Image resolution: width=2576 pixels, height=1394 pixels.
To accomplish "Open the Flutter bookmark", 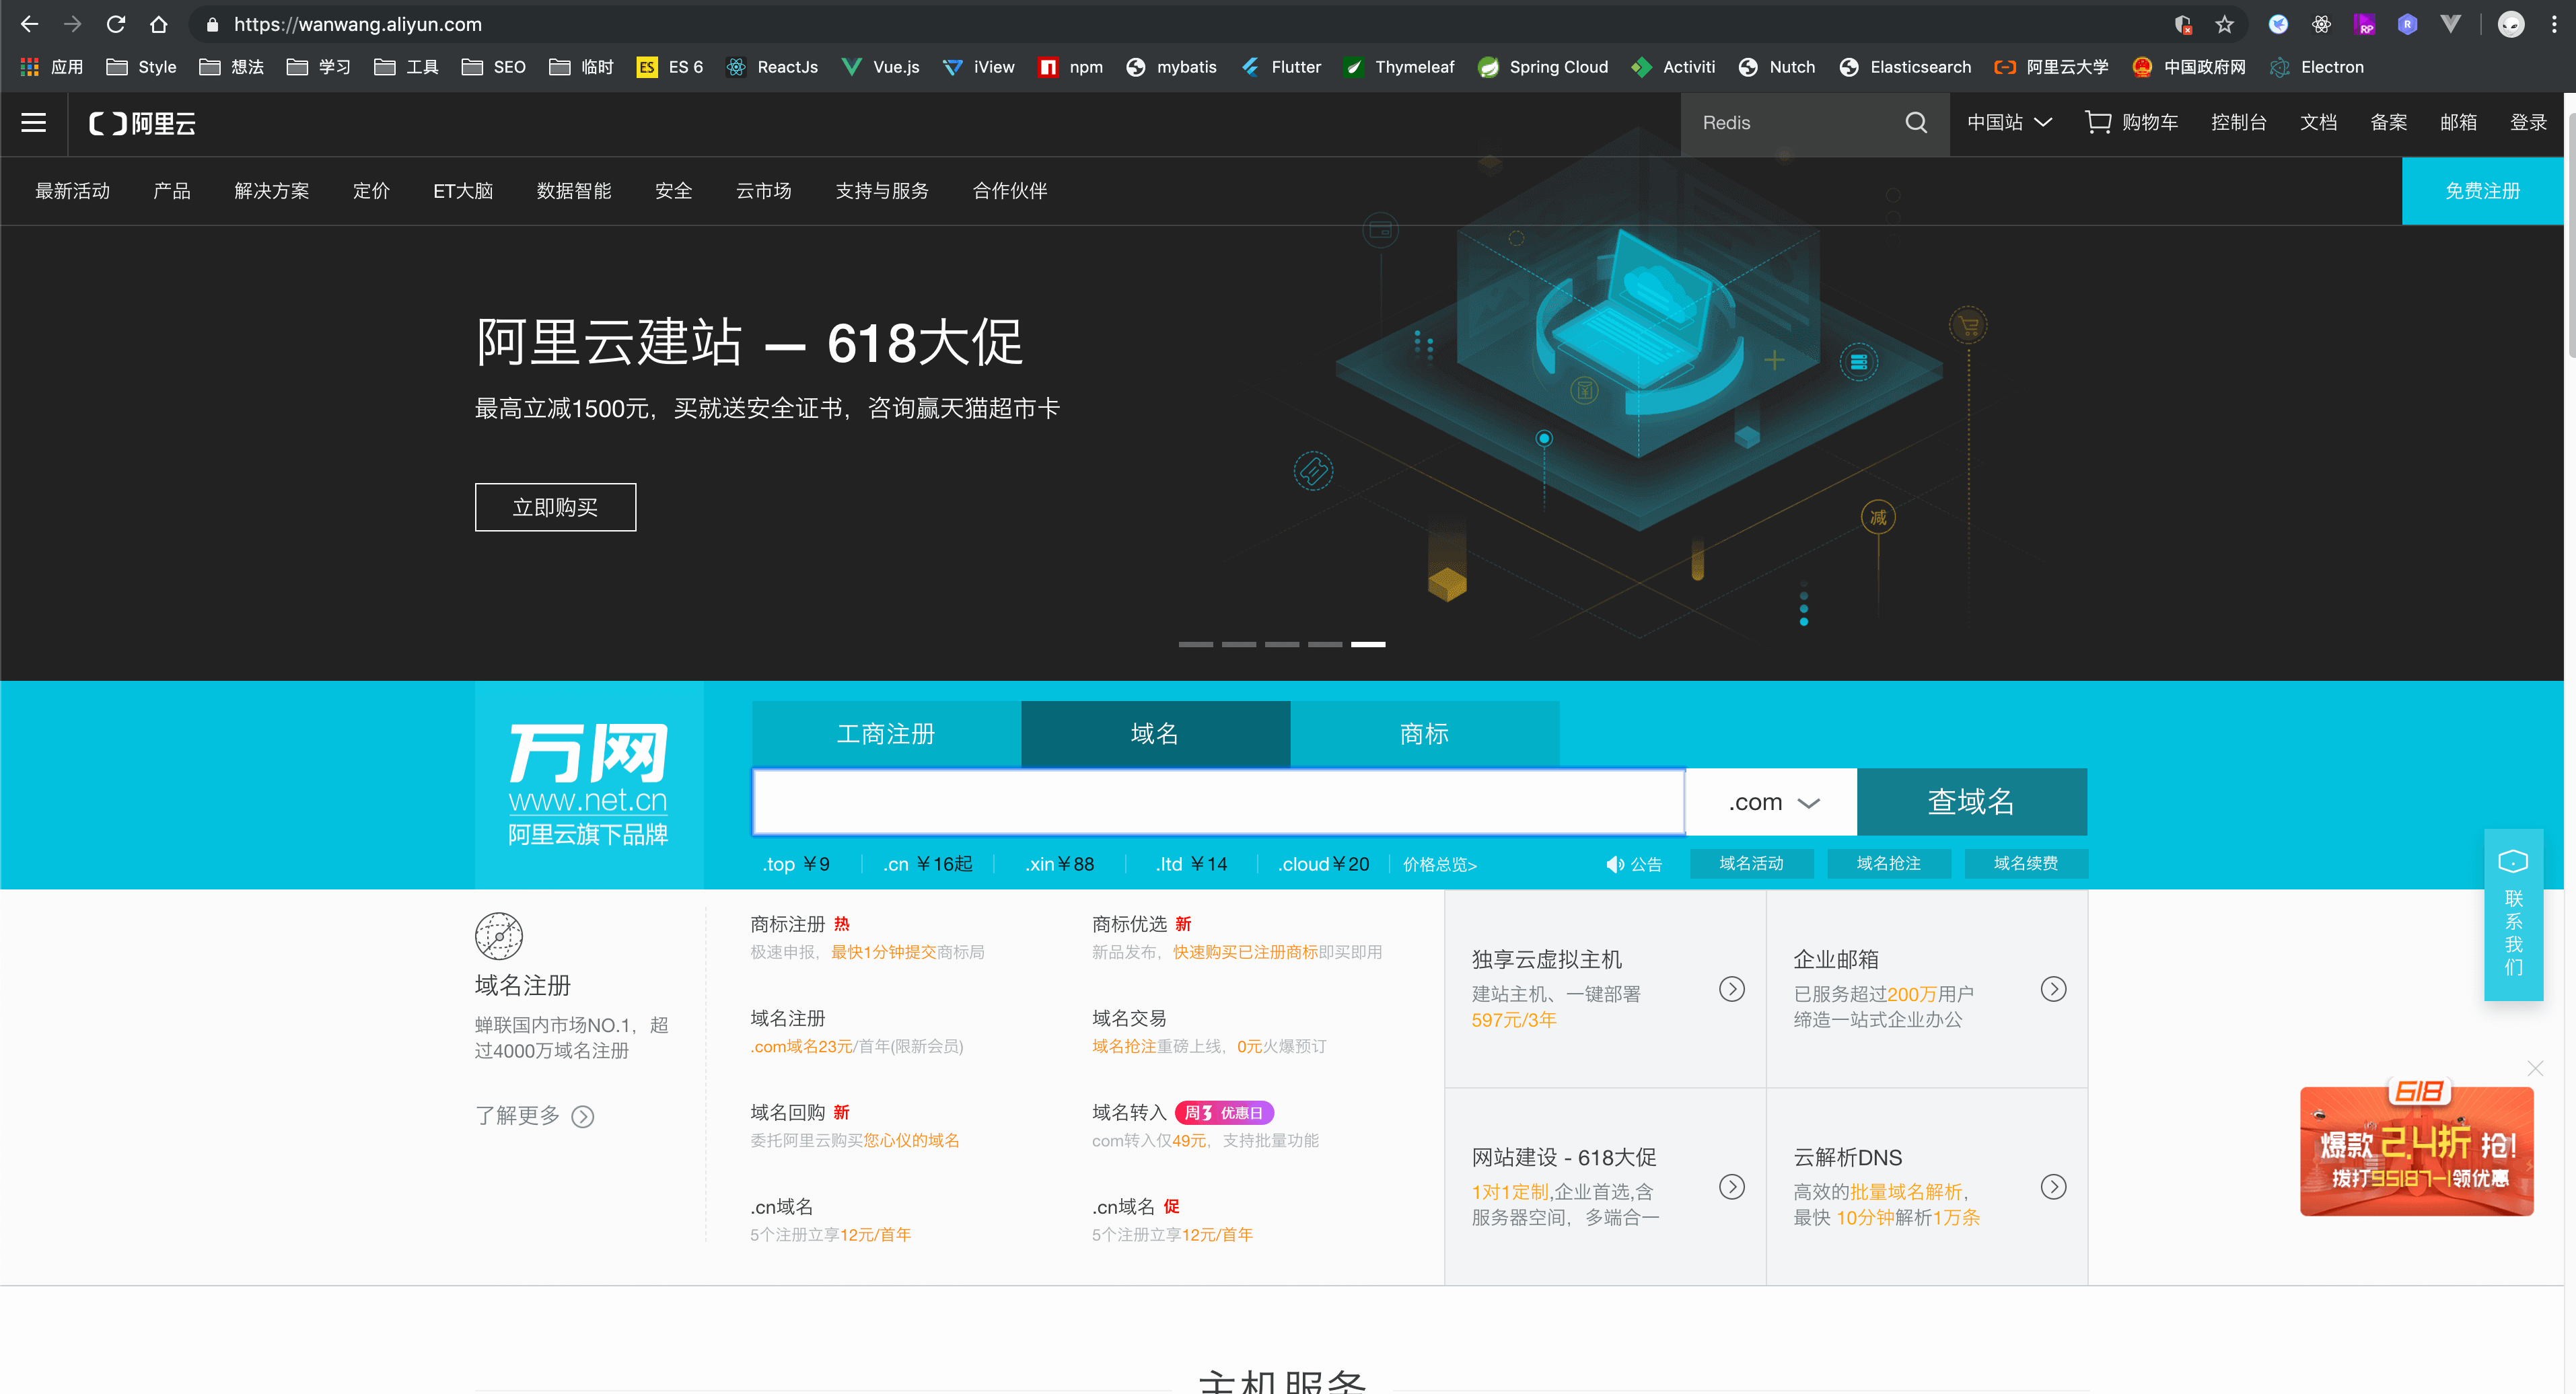I will click(1281, 67).
